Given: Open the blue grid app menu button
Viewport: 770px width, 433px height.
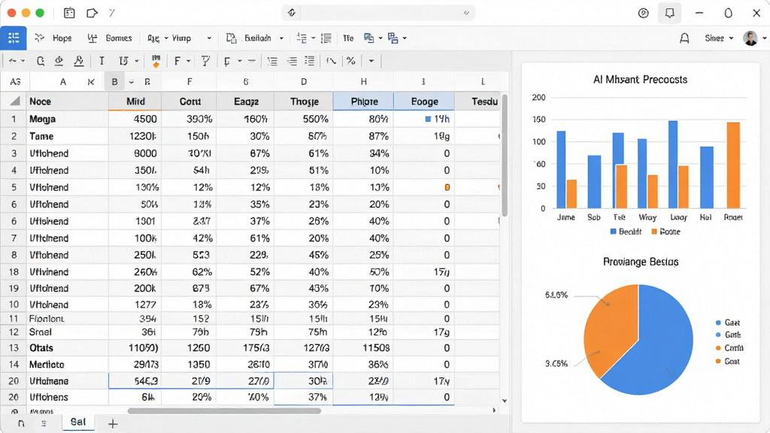Looking at the screenshot, I should pyautogui.click(x=14, y=38).
